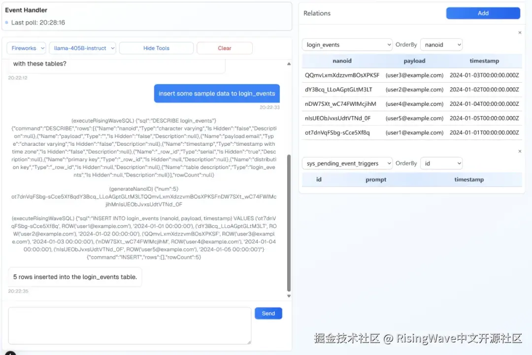
Task: Open the Fireworks provider dropdown
Action: point(26,48)
